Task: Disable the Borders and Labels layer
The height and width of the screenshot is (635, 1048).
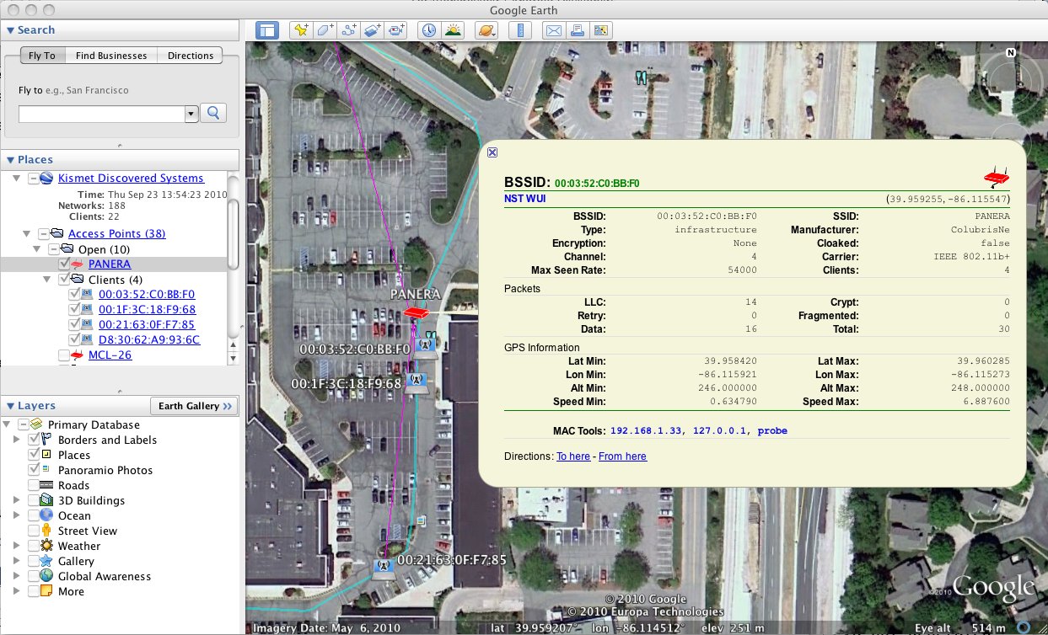Action: pyautogui.click(x=34, y=440)
